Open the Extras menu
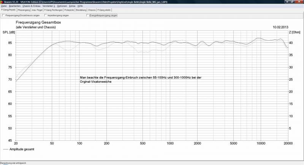The height and width of the screenshot is (165, 304). 72,6
